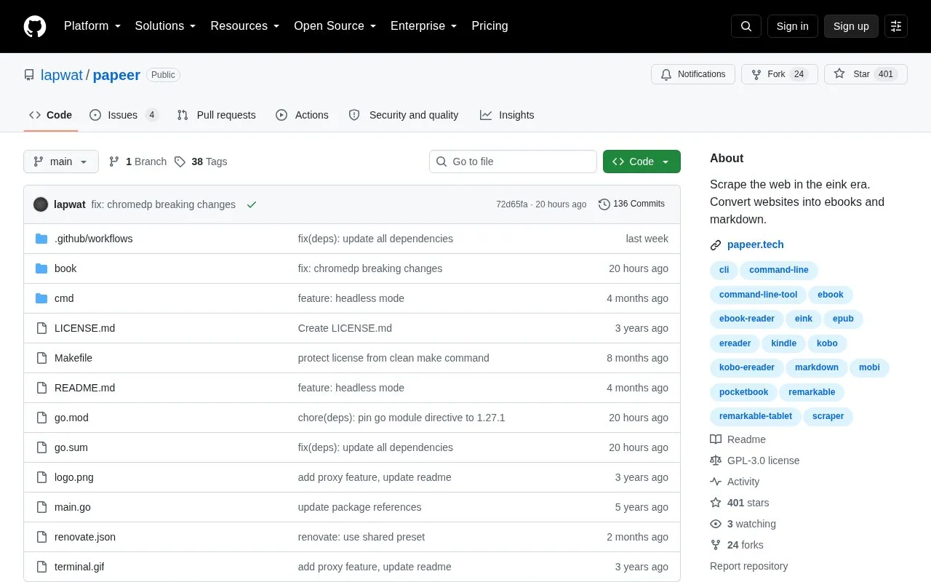Click the tag icon beside 38 Tags
Viewport: 931px width, 582px height.
[180, 162]
